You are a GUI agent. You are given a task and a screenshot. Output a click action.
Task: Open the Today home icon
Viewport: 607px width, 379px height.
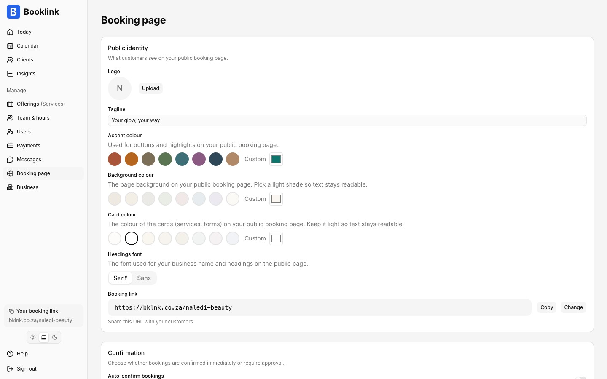(x=10, y=32)
